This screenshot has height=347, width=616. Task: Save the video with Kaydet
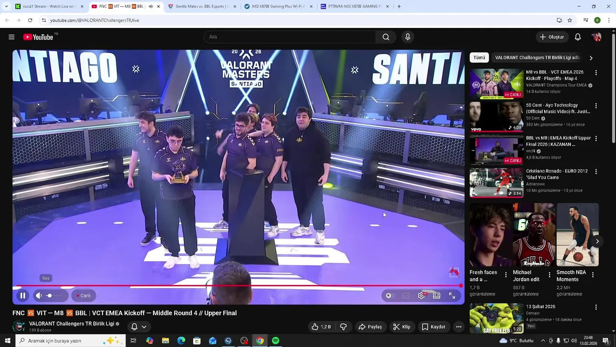(434, 327)
